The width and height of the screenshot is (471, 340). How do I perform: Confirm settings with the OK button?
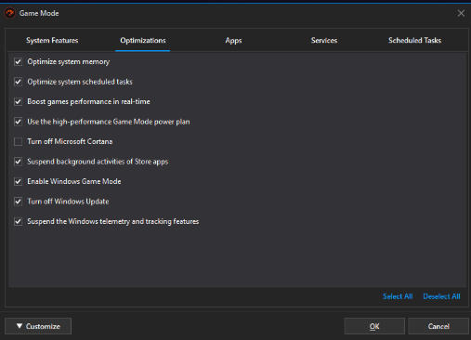click(374, 326)
